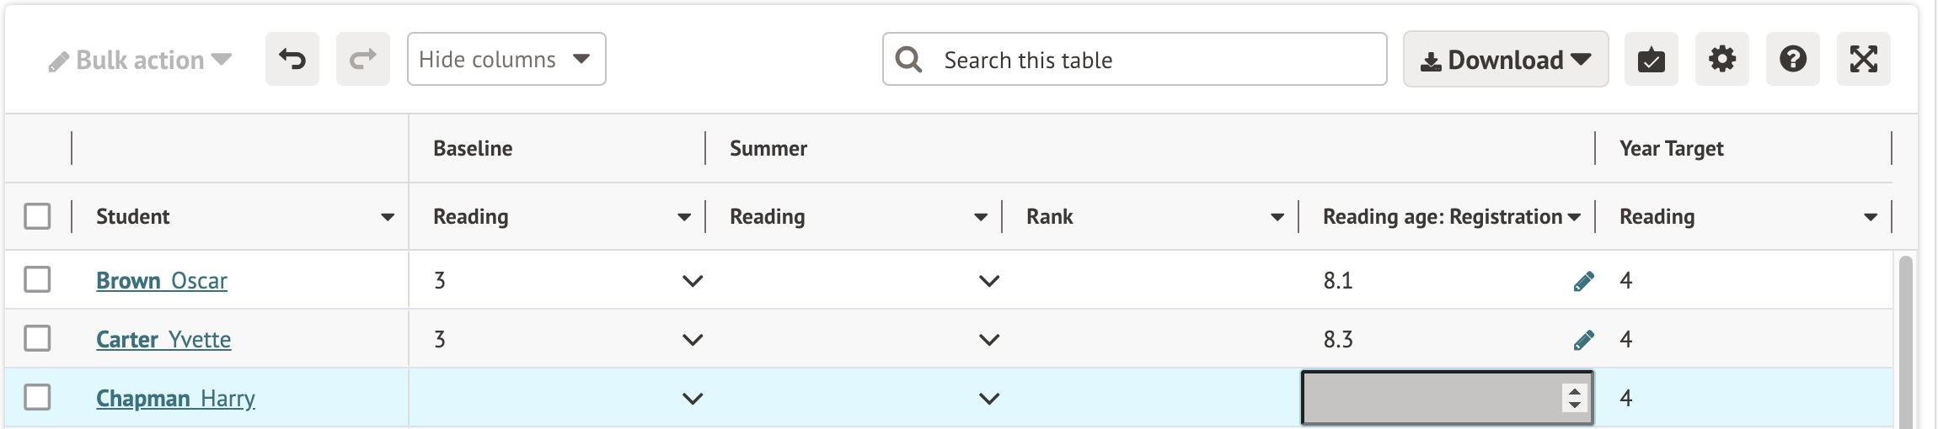Edit Brown Oscar's reading age pencil
Viewport: 1938px width, 429px height.
tap(1583, 281)
